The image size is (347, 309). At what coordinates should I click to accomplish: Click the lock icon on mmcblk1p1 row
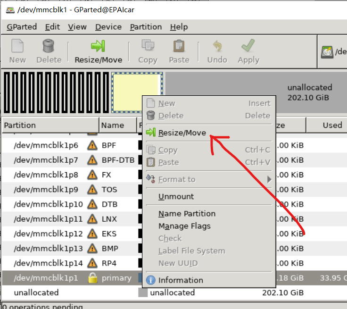pyautogui.click(x=92, y=278)
